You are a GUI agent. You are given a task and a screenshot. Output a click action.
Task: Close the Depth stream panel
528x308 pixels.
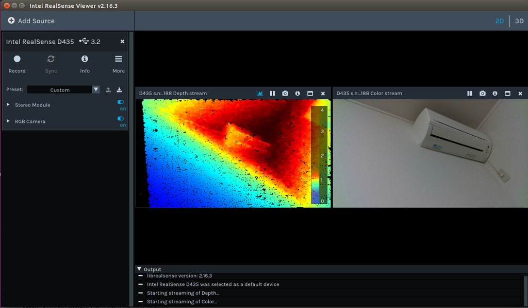323,94
